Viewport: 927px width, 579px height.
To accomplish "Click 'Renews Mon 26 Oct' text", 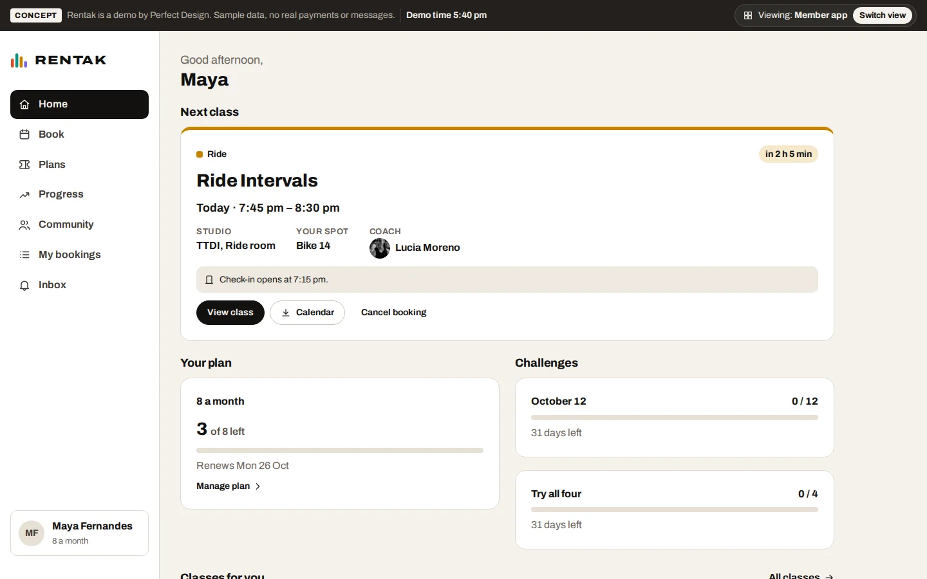I will click(243, 466).
